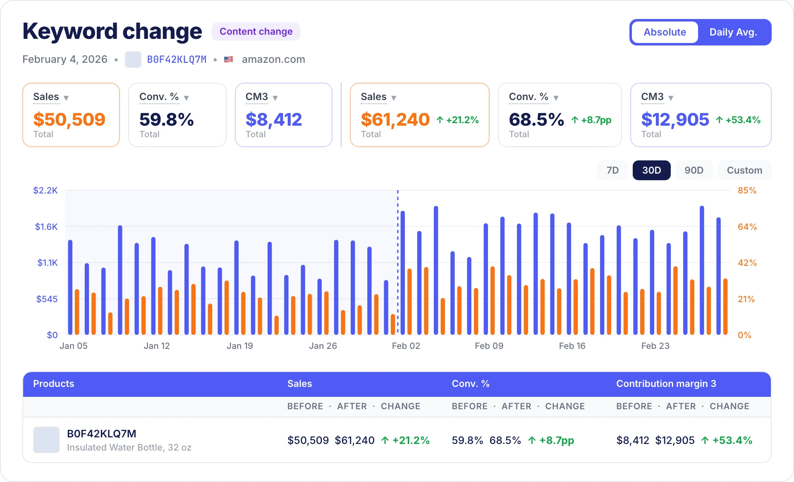The image size is (794, 482).
Task: Click the $50,509 Sales total value
Action: tap(69, 119)
